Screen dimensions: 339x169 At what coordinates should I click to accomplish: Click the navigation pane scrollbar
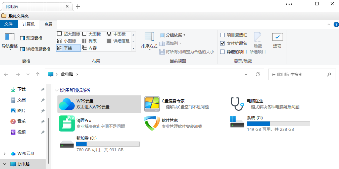point(49,141)
